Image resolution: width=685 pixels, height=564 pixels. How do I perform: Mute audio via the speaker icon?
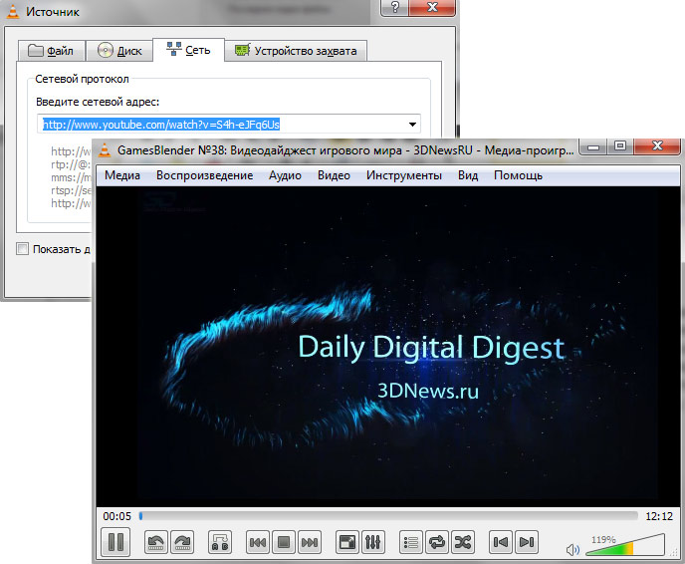[x=572, y=548]
